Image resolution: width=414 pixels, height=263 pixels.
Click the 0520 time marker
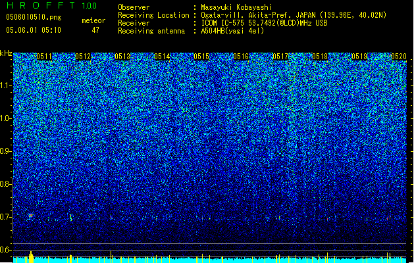click(399, 57)
